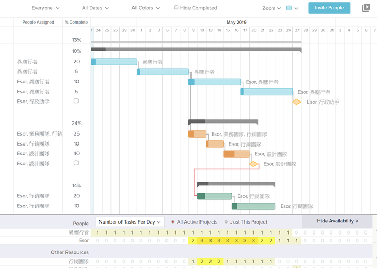Click the blue milestone diamond for 行政助手
Viewport: 377px width, 268px height.
pyautogui.click(x=296, y=102)
